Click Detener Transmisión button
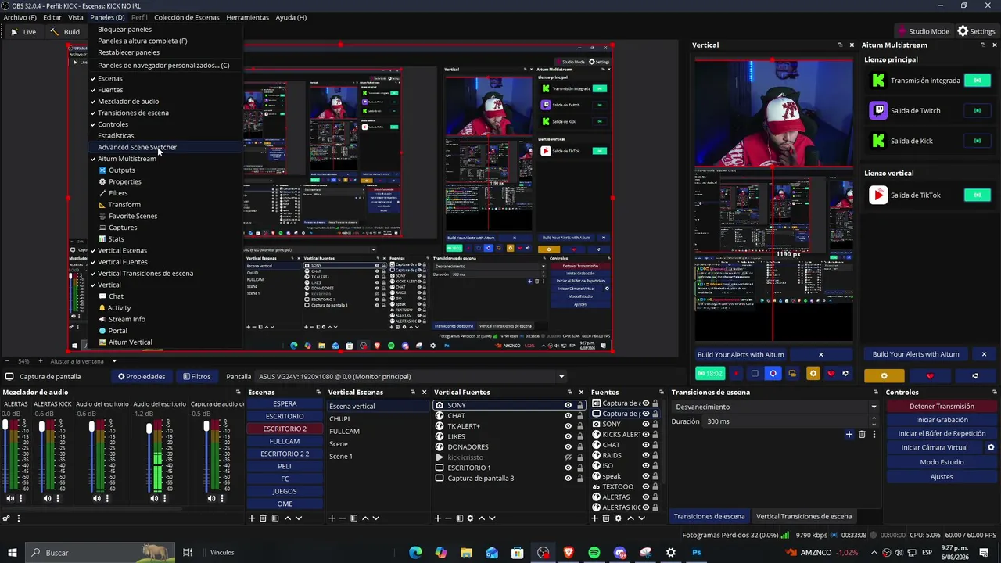Image resolution: width=1001 pixels, height=563 pixels. pyautogui.click(x=942, y=407)
